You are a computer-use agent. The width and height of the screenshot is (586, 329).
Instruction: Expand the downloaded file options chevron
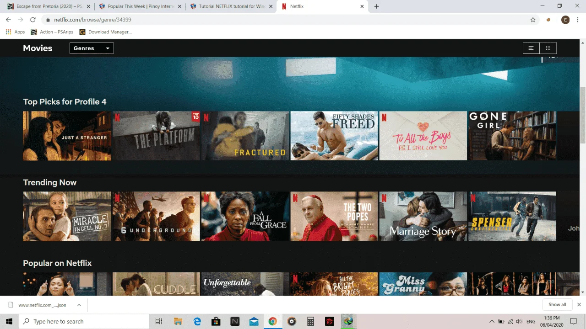[x=79, y=305]
